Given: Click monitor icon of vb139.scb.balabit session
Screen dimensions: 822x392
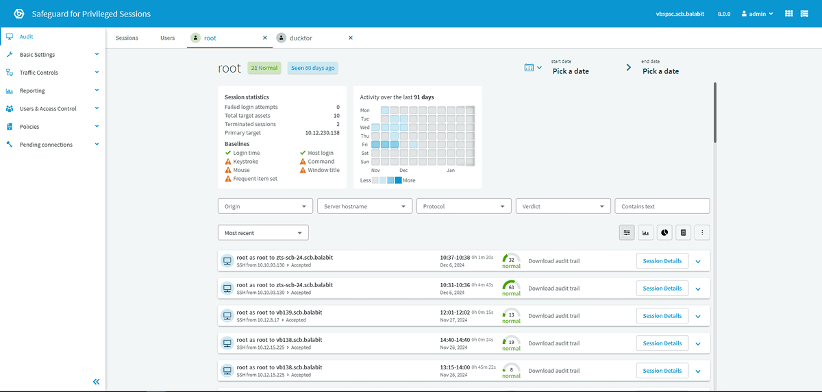Looking at the screenshot, I should tap(227, 315).
